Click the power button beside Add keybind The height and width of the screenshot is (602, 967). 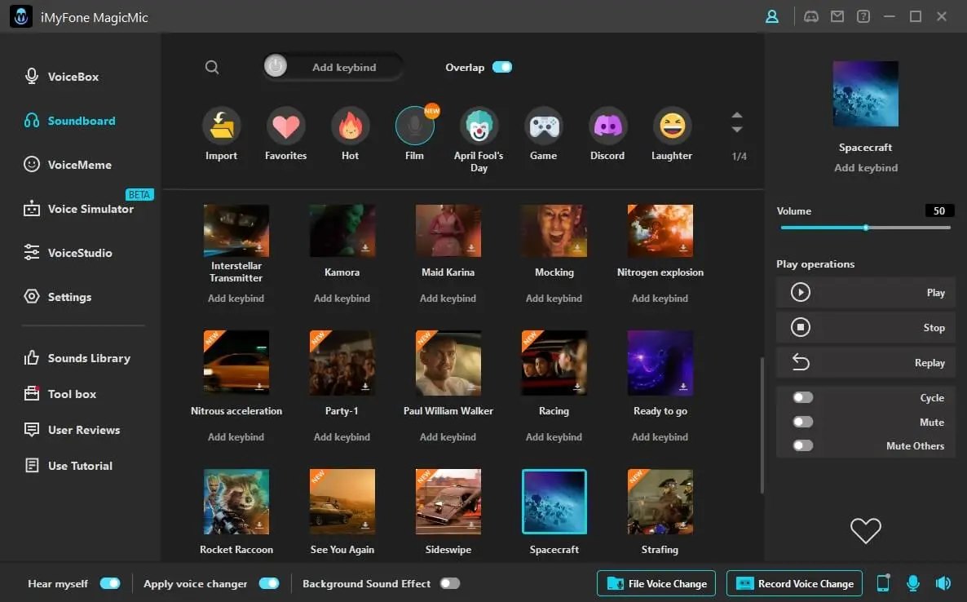[x=276, y=66]
